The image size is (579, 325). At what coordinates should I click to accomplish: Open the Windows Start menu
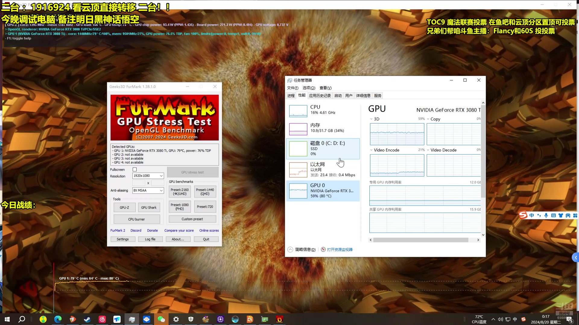coord(7,319)
